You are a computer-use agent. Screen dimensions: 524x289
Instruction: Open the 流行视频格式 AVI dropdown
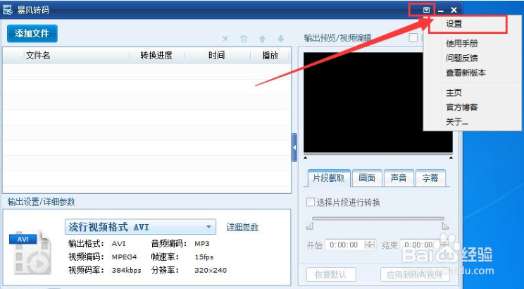(140, 227)
